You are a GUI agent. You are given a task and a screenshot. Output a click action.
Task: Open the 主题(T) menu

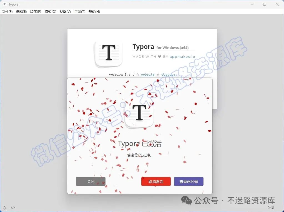80,12
